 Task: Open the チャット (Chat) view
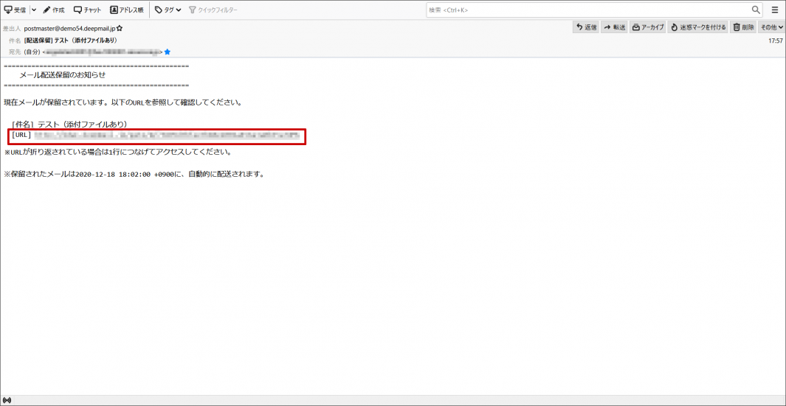coord(88,10)
